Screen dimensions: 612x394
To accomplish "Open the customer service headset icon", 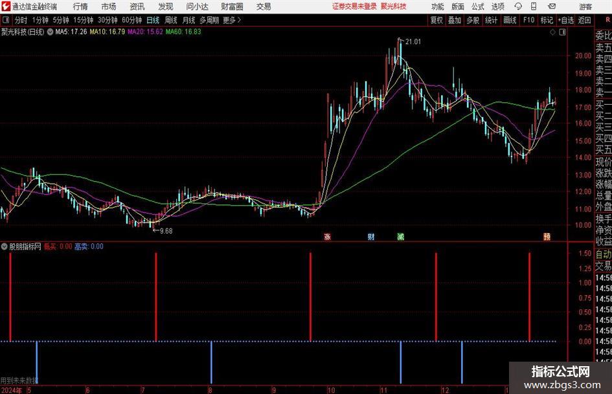I will point(518,6).
